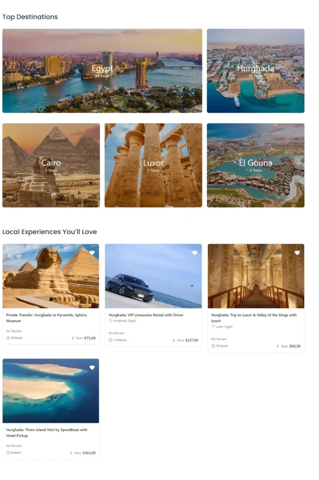Click the location pin icon for Hurghada, Egypt
Viewport: 319px width, 480px height.
110,321
